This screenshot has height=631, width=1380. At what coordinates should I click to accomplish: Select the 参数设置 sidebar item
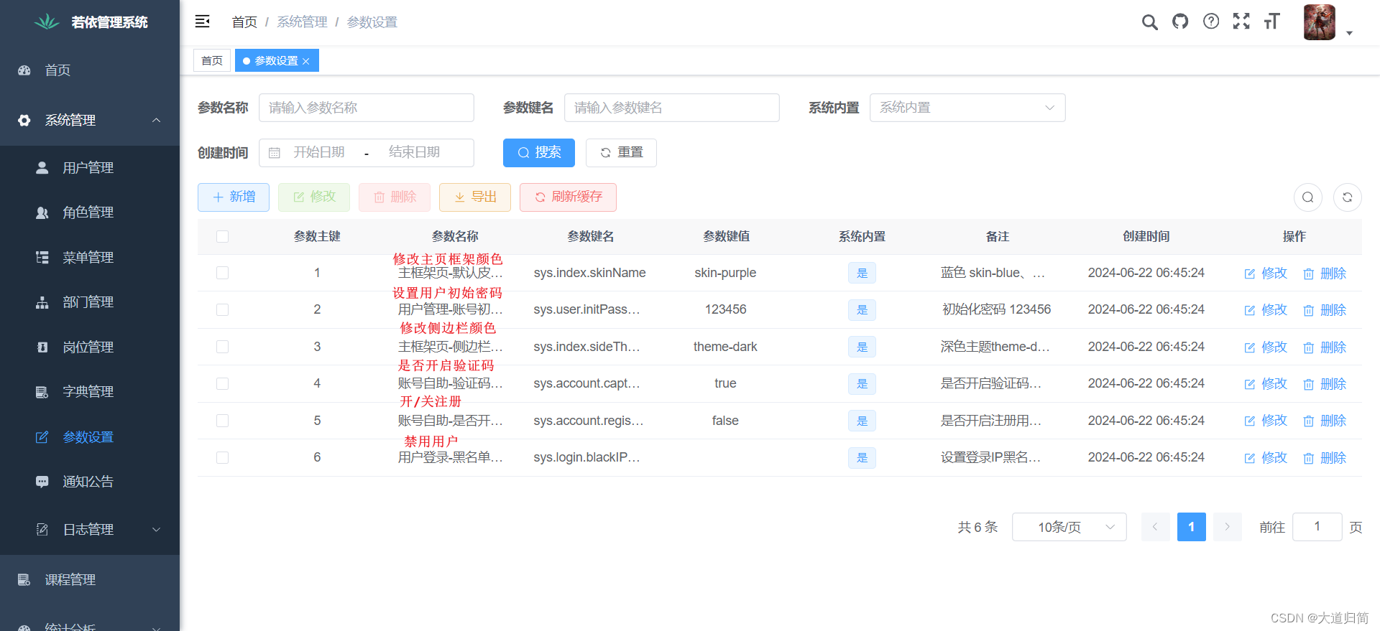click(90, 437)
